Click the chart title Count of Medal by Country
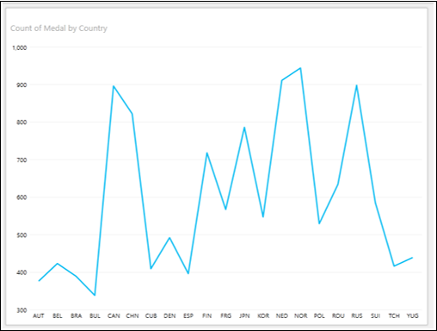 click(58, 28)
